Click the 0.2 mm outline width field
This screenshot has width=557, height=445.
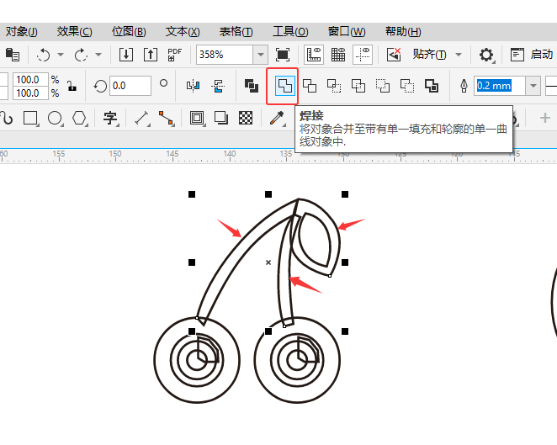pyautogui.click(x=500, y=86)
